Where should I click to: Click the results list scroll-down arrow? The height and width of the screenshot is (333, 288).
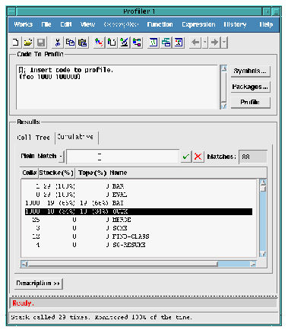click(263, 254)
